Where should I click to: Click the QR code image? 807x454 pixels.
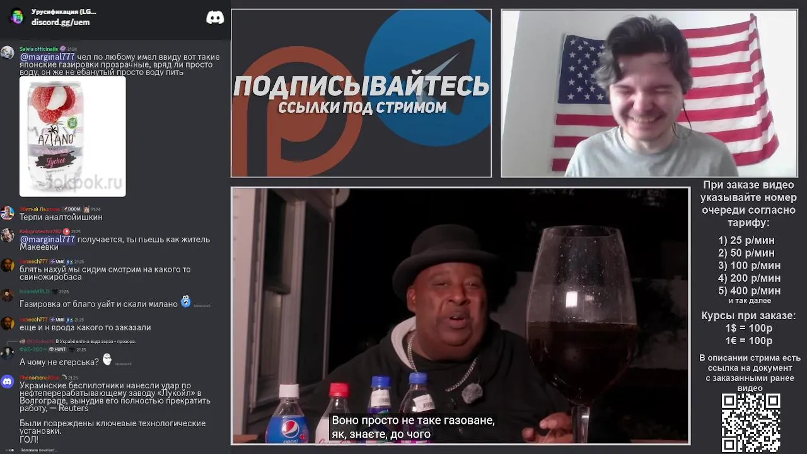[751, 422]
